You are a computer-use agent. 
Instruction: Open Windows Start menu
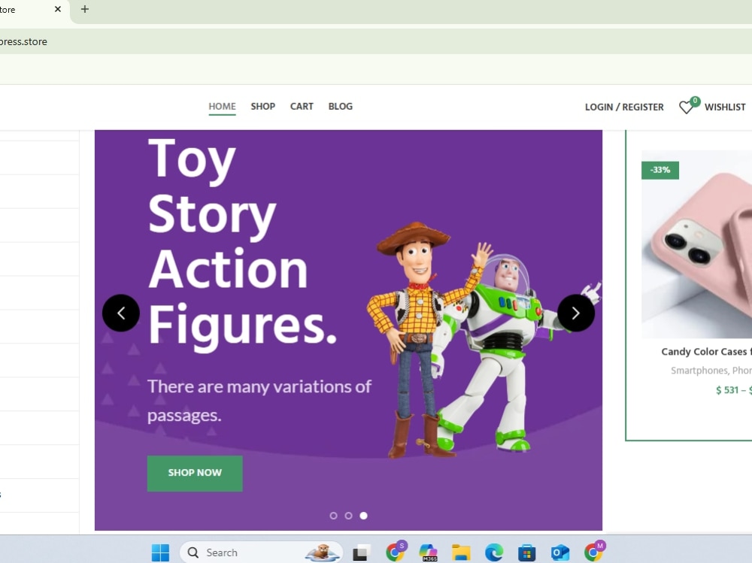160,552
